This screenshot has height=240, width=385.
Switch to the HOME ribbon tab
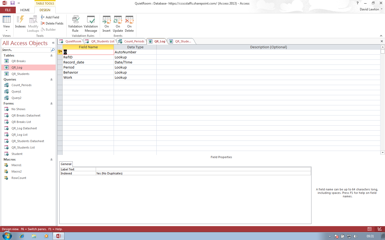pos(25,10)
